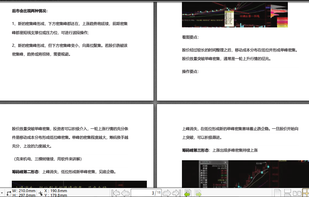Image resolution: width=309 pixels, height=197 pixels.
Task: Jump to the last page
Action: click(x=177, y=193)
